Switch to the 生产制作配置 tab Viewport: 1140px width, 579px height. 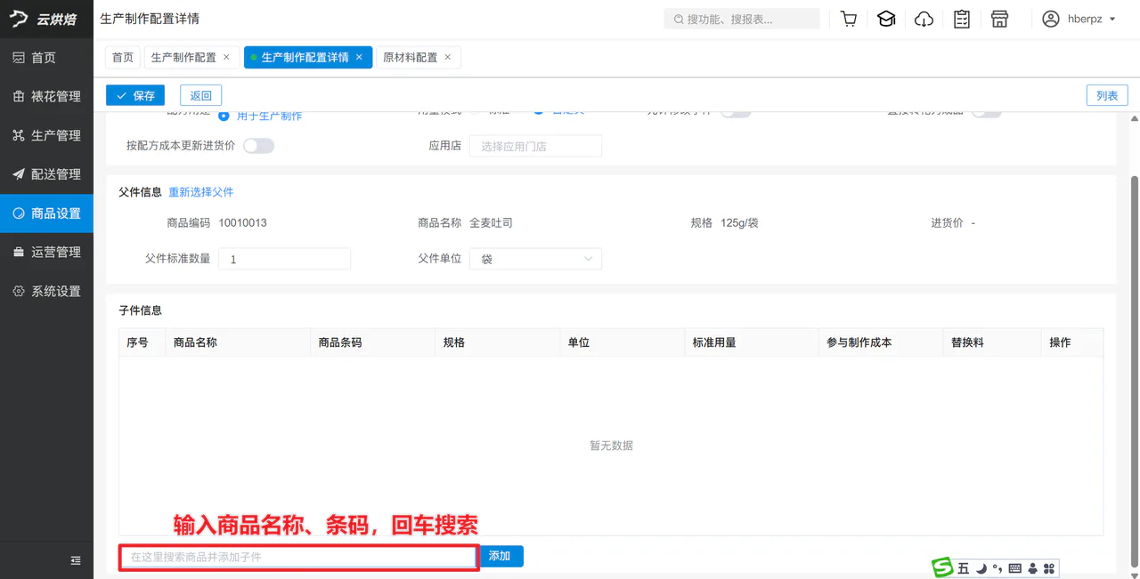click(183, 57)
